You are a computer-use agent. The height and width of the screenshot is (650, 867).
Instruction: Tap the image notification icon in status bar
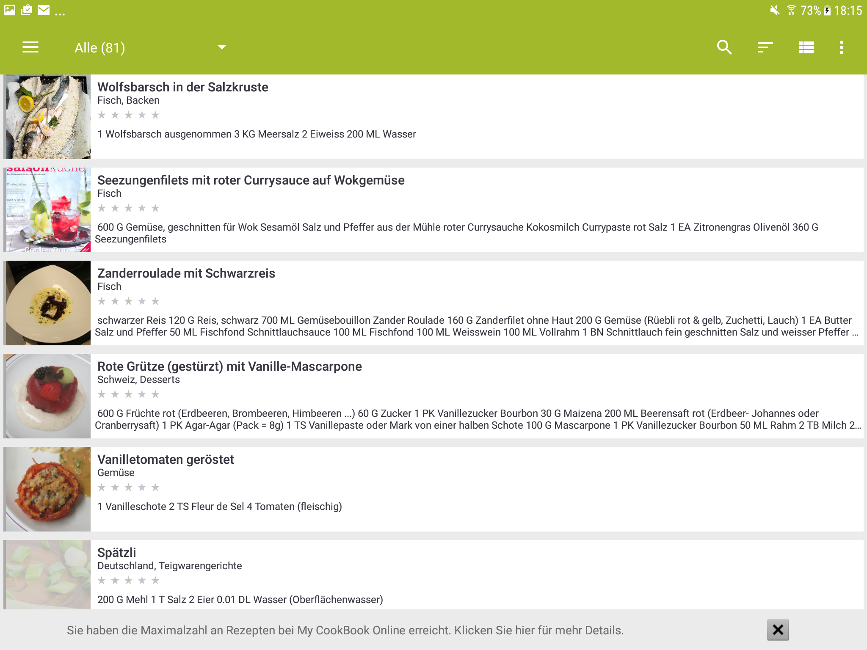coord(10,10)
